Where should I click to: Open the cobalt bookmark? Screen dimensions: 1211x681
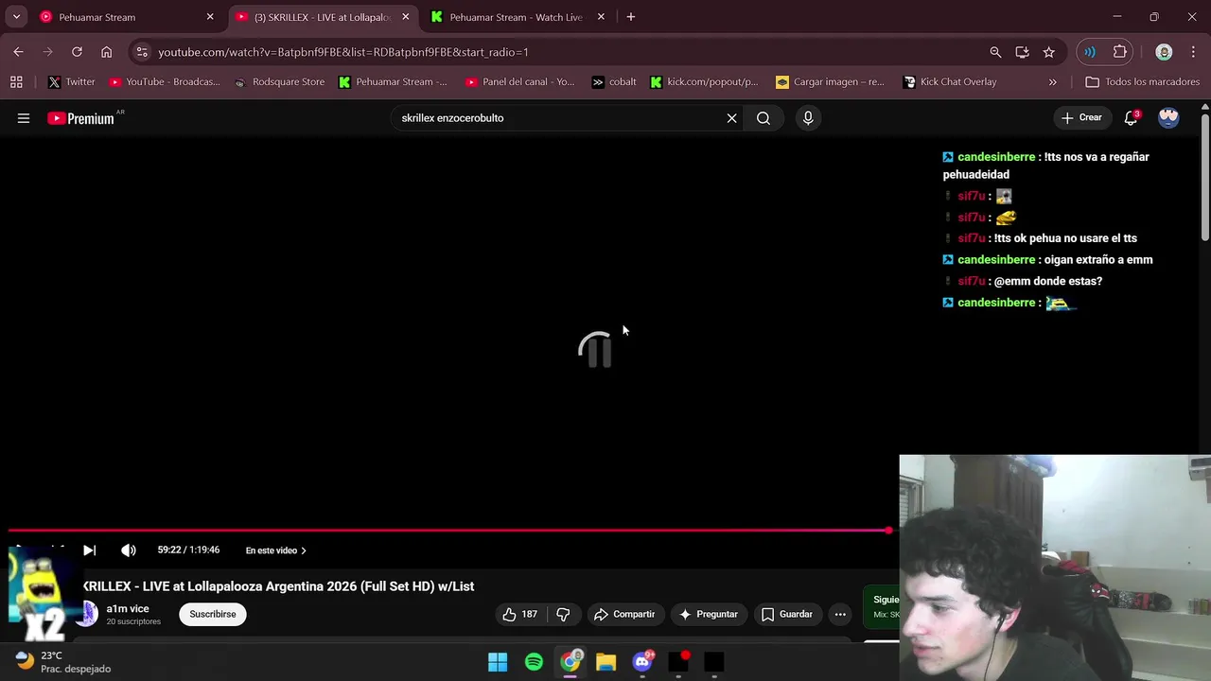613,81
